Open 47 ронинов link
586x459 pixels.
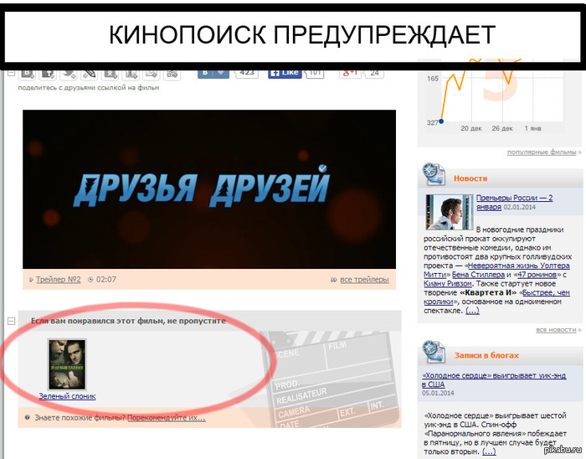[537, 275]
